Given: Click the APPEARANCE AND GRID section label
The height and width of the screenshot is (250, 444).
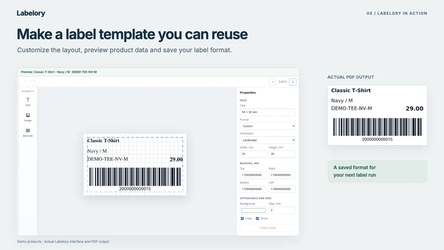Looking at the screenshot, I should pos(256,198).
